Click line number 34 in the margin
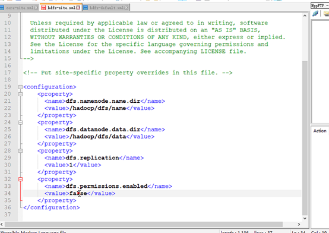Viewport: 329px width, 233px height. point(7,193)
